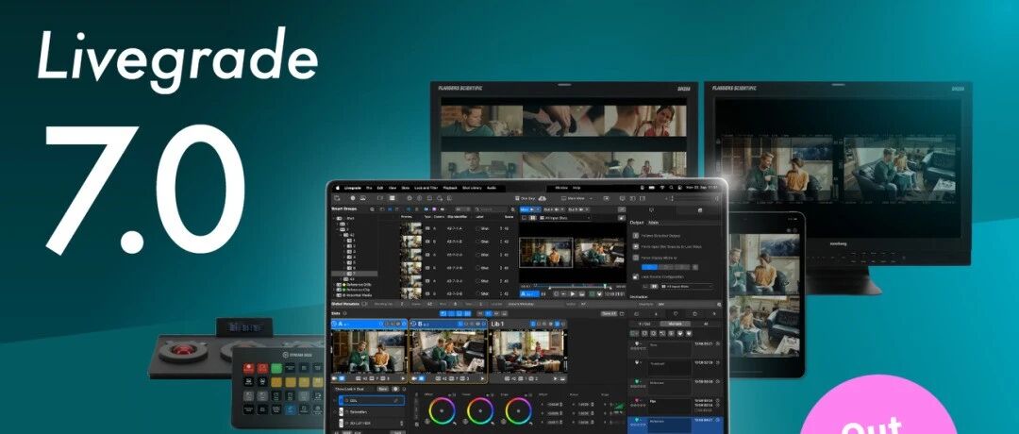1019x434 pixels.
Task: Toggle the Follow Selected Output checkbox
Action: pos(636,236)
